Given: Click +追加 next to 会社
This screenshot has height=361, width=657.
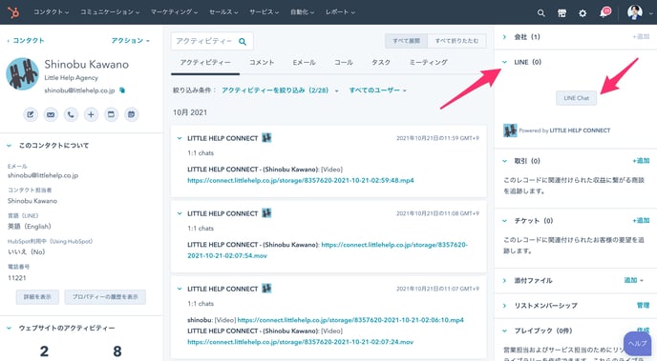Looking at the screenshot, I should [641, 37].
